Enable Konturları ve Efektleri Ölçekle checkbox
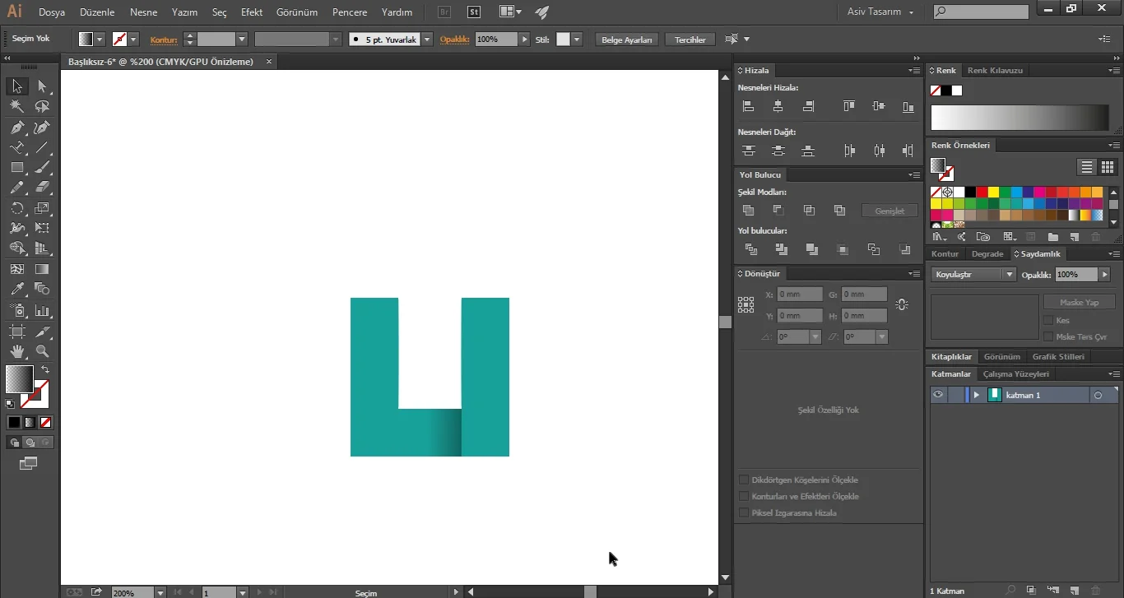Viewport: 1124px width, 598px height. click(x=744, y=496)
